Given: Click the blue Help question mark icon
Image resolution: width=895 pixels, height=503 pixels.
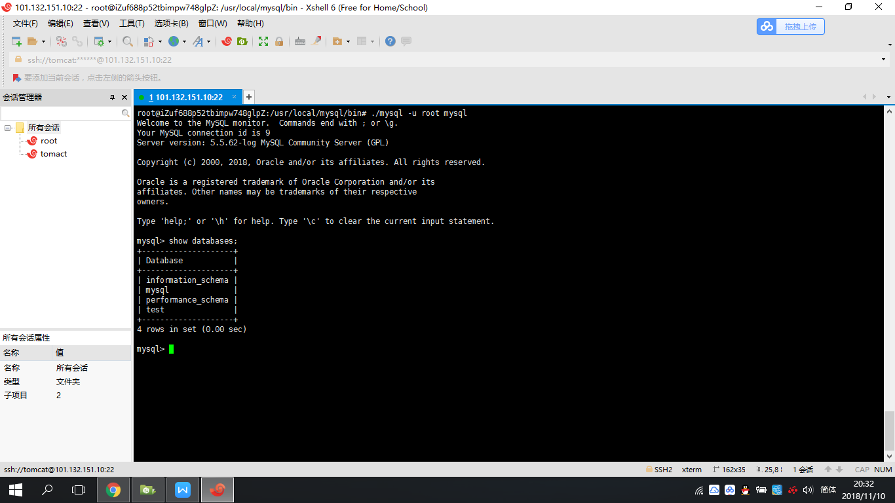Looking at the screenshot, I should point(390,41).
